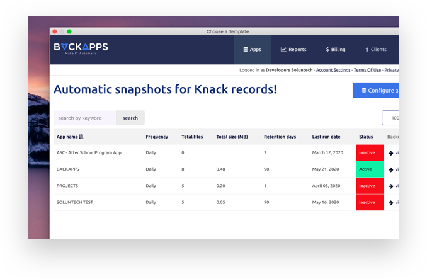Select the SOLUNTECH TEST app name cell
Image resolution: width=427 pixels, height=279 pixels.
(74, 202)
